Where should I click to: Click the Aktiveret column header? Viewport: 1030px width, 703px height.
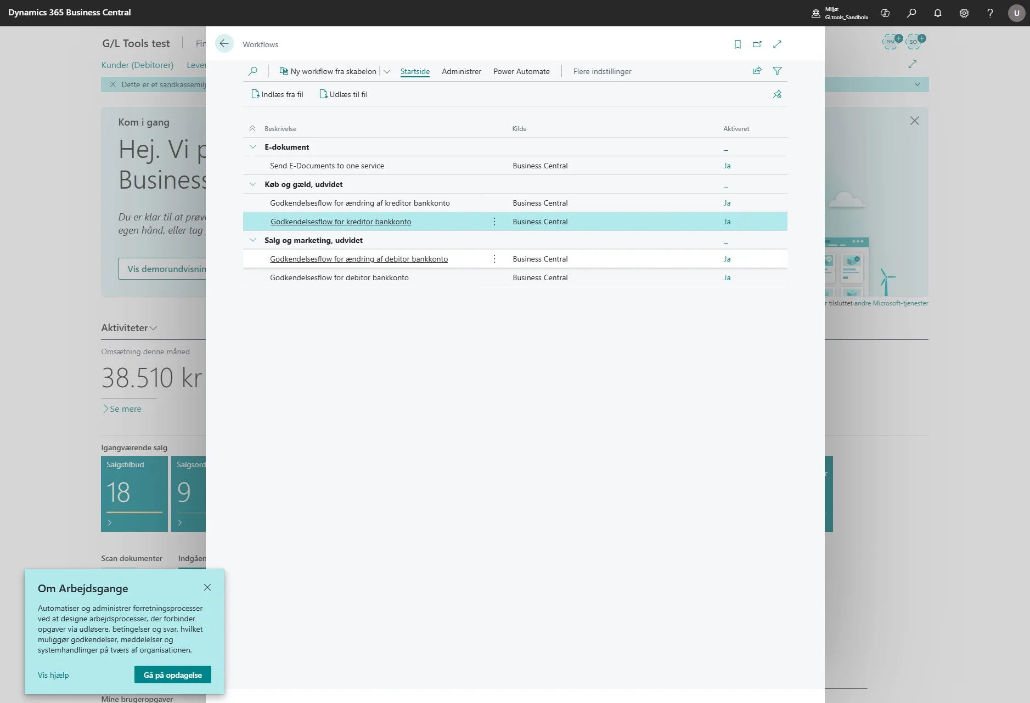[736, 129]
